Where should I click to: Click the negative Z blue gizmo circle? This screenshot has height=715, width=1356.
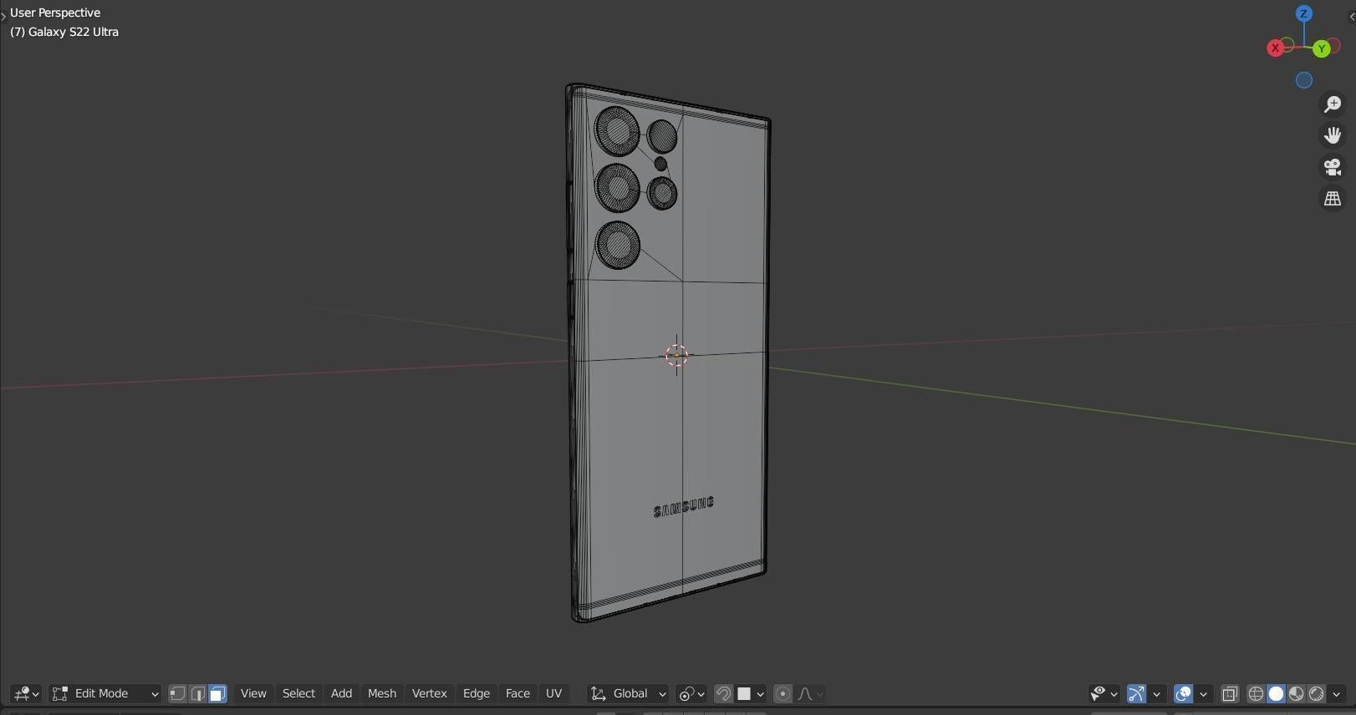click(x=1304, y=80)
